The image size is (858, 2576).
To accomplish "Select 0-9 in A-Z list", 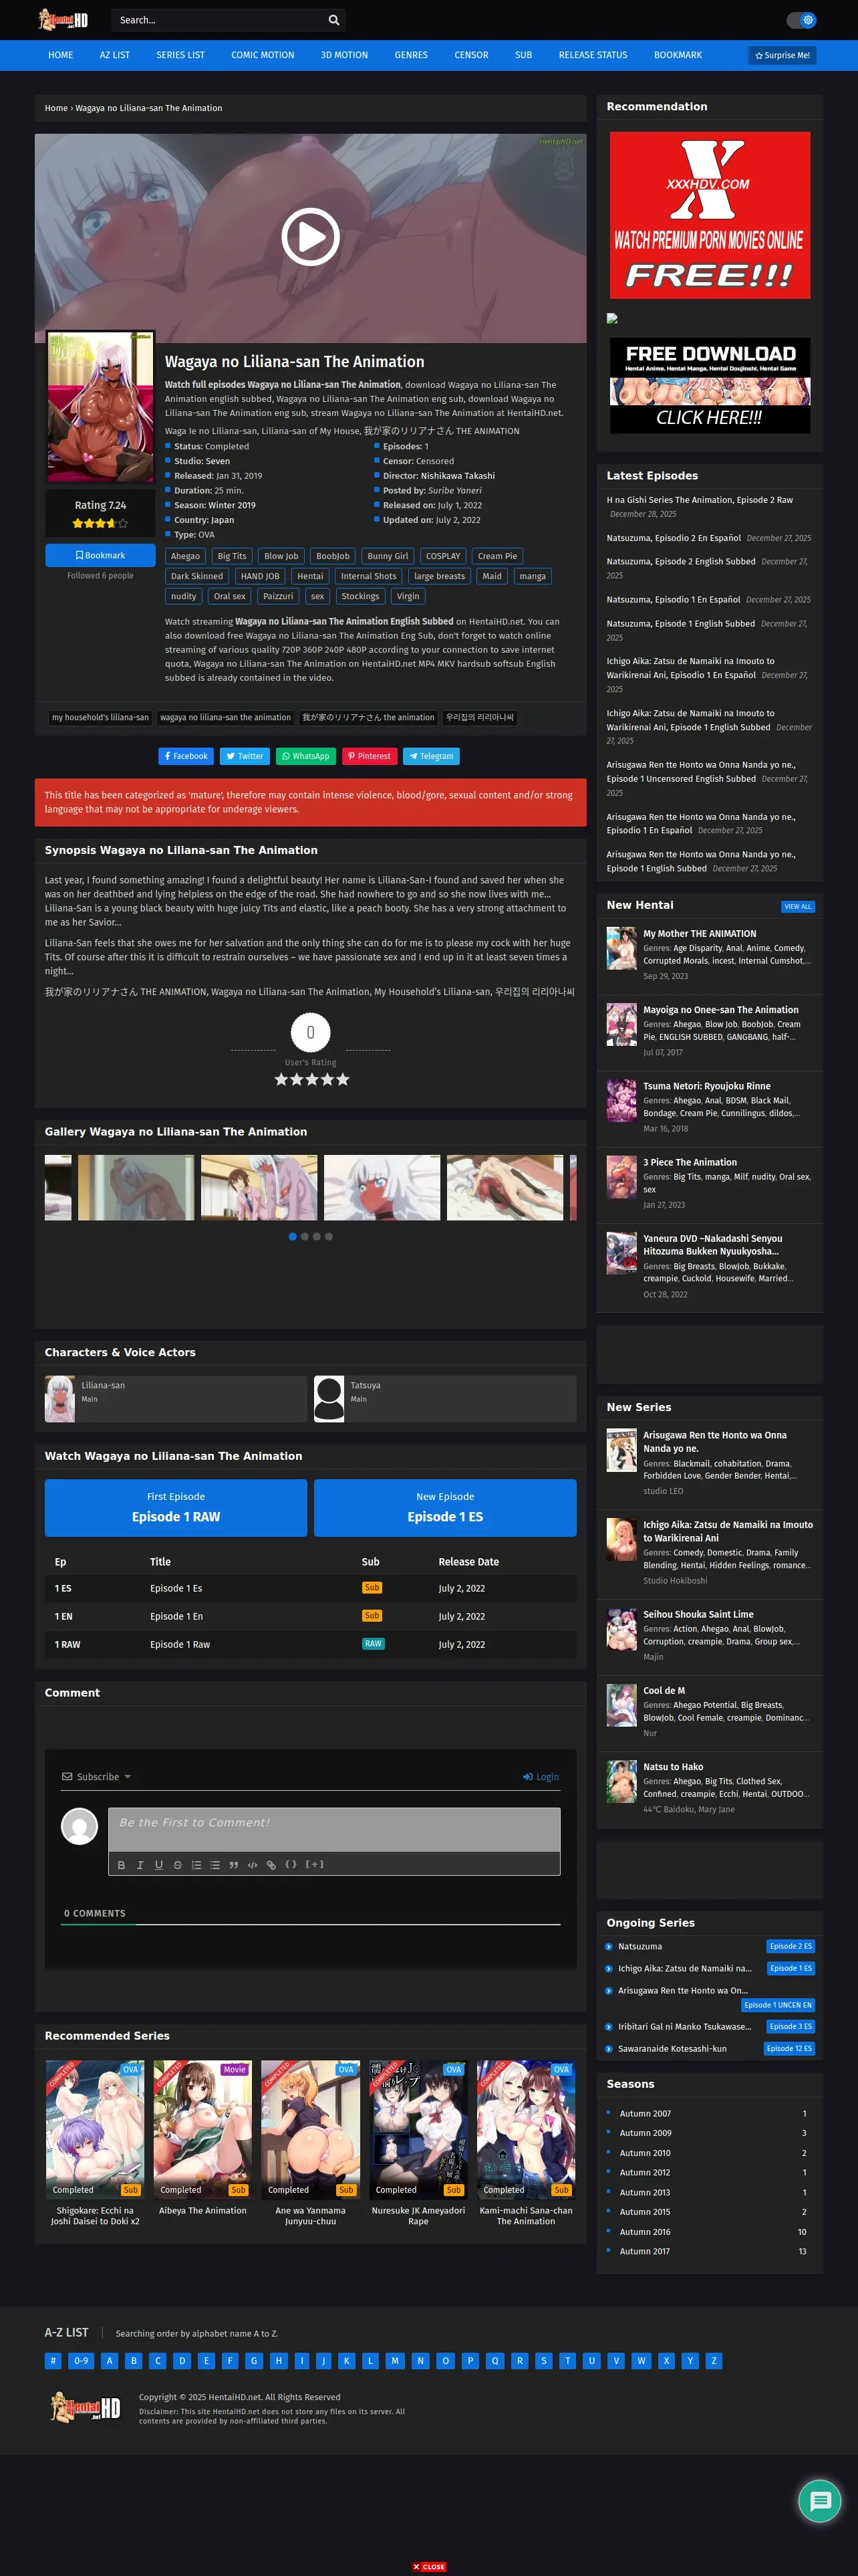I will click(81, 2361).
